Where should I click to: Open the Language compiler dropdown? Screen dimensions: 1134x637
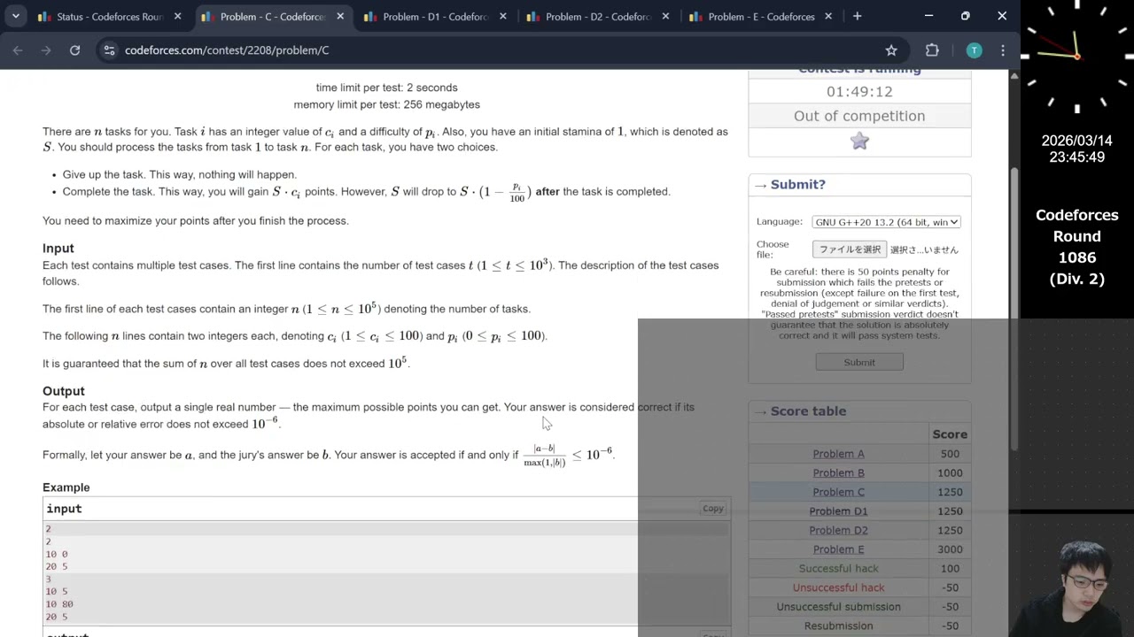(886, 222)
